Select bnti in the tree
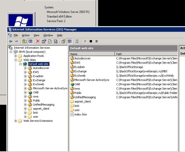 click(x=35, y=113)
